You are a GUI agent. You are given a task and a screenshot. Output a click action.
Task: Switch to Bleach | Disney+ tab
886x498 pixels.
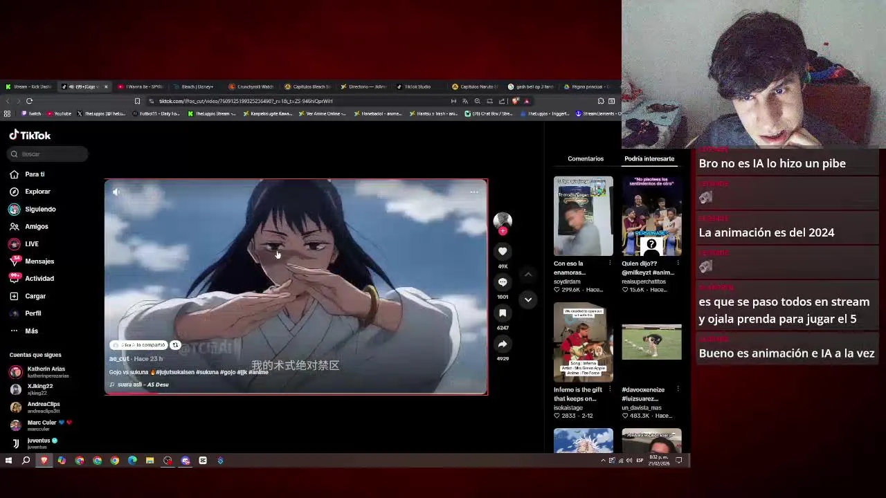[x=193, y=86]
